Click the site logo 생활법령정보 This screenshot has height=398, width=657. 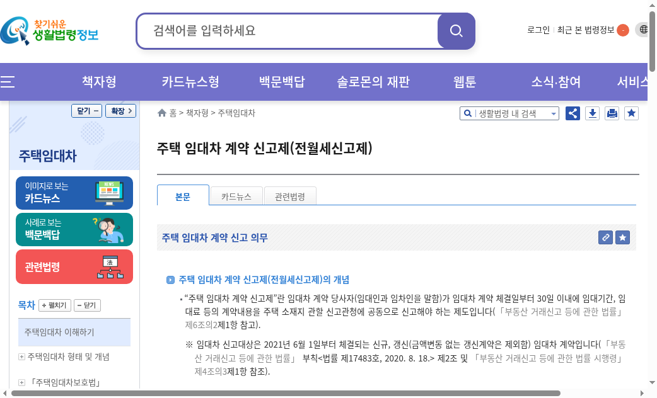49,30
